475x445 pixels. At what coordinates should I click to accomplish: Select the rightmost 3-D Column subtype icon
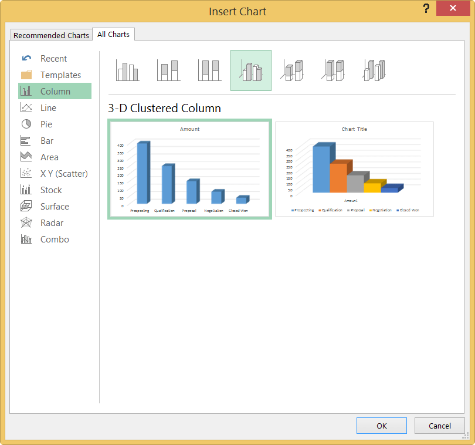(374, 70)
